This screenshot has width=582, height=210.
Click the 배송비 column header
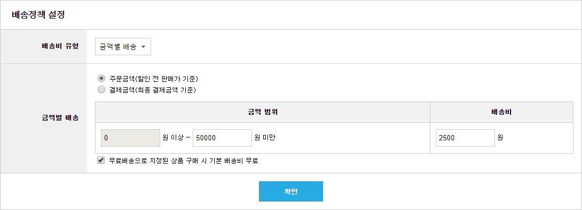point(501,112)
